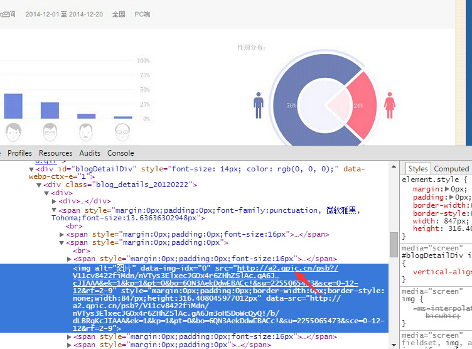Click the face icon with glasses, second from left
This screenshot has width=472, height=349.
50,131
